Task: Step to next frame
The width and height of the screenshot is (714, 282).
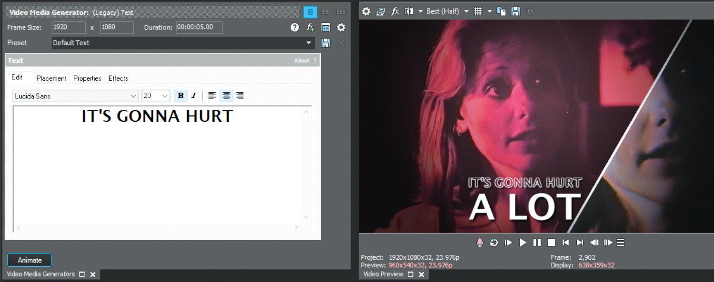Action: pos(608,243)
